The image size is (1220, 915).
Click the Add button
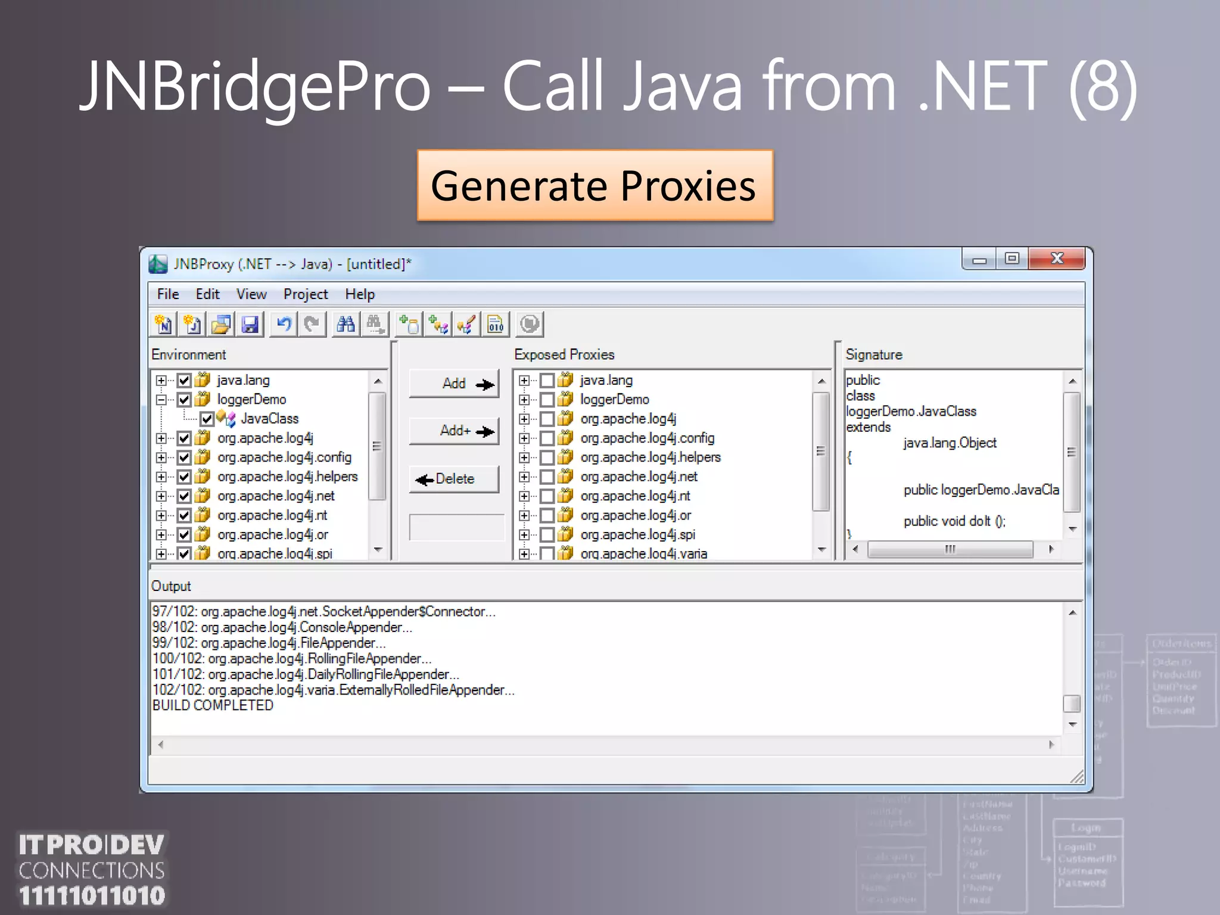click(x=455, y=384)
